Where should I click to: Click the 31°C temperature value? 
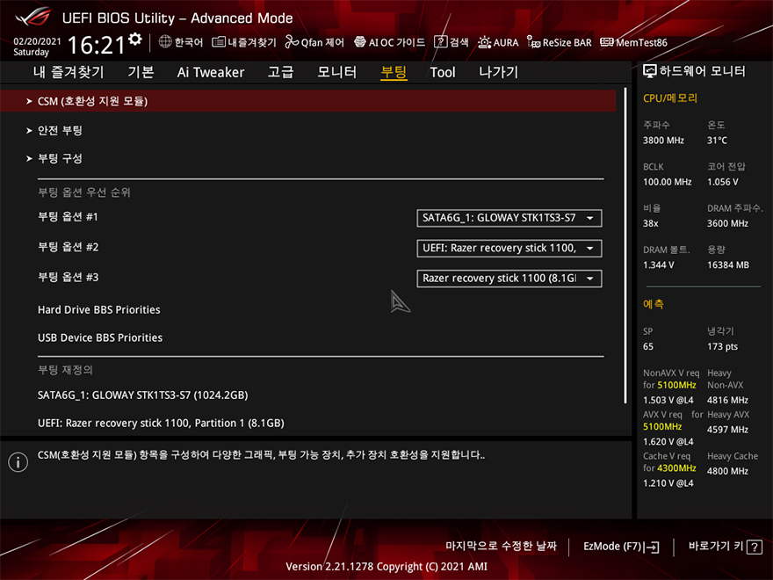click(x=717, y=141)
